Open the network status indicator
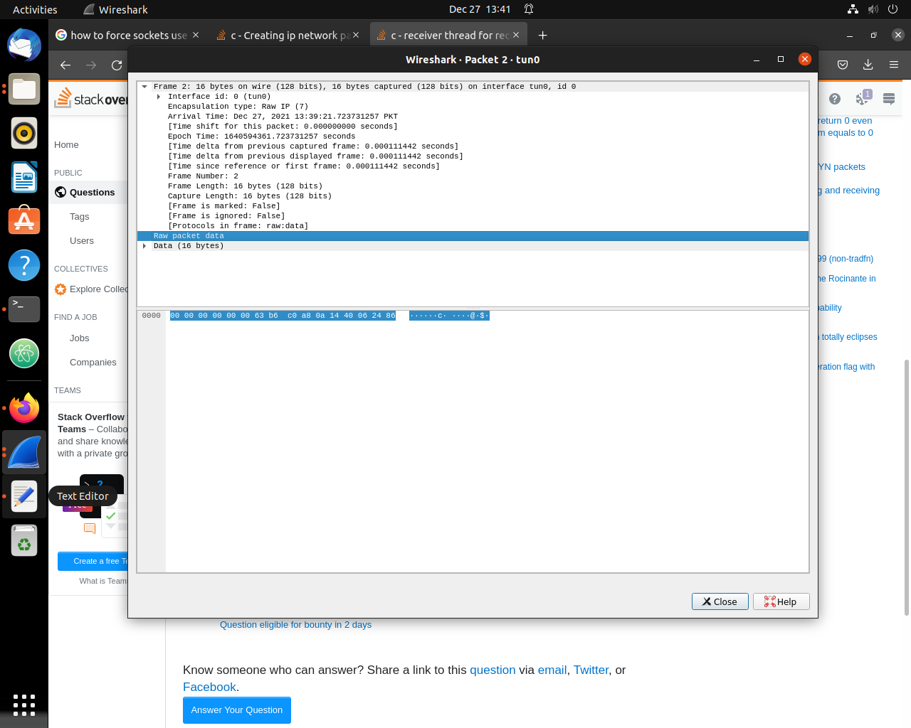The height and width of the screenshot is (728, 911). pyautogui.click(x=853, y=9)
